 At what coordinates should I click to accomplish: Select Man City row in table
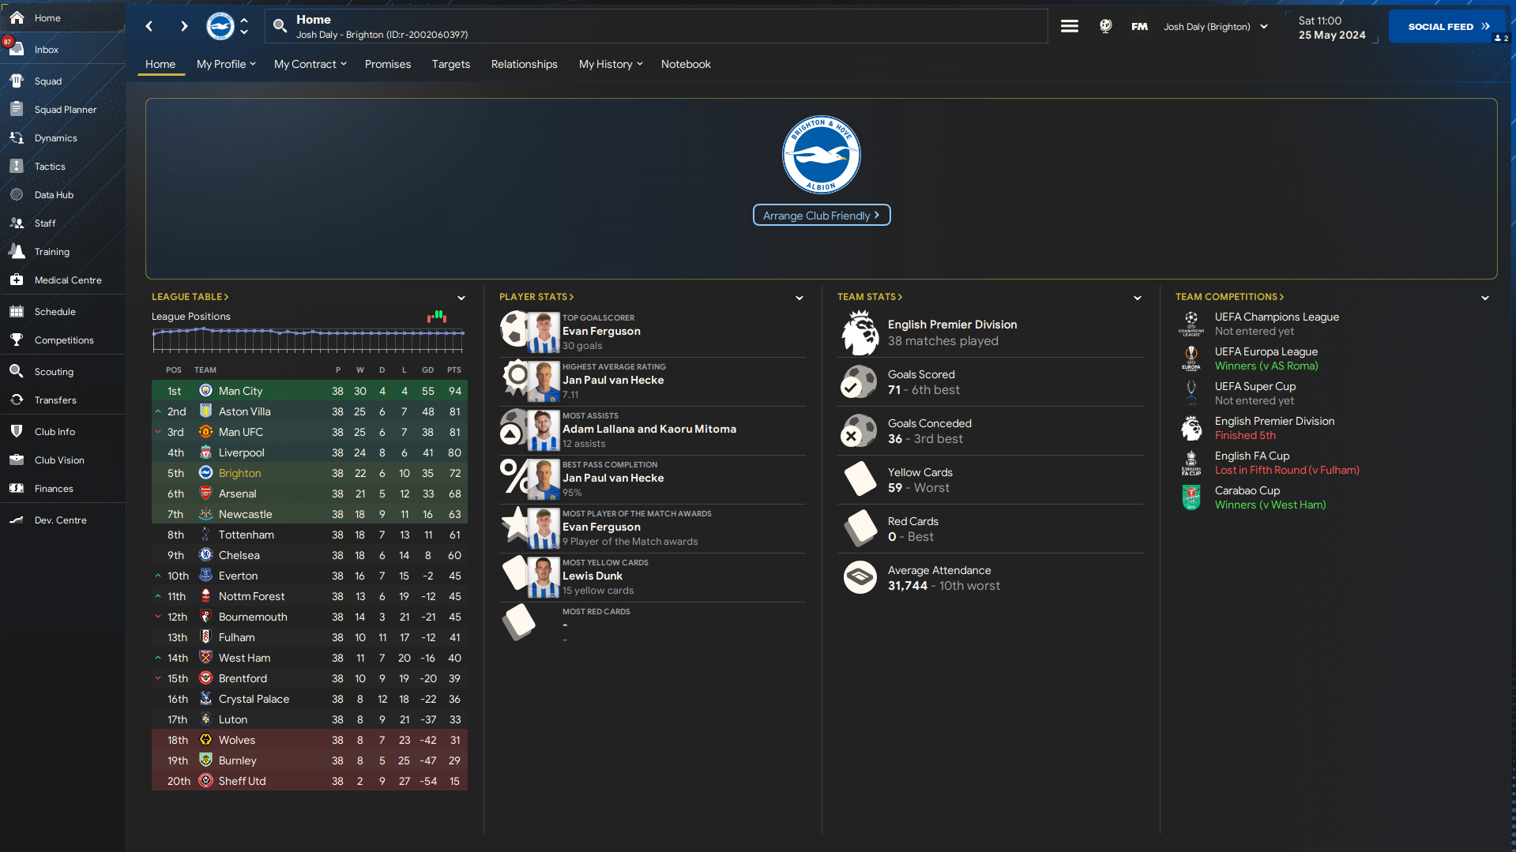point(310,391)
